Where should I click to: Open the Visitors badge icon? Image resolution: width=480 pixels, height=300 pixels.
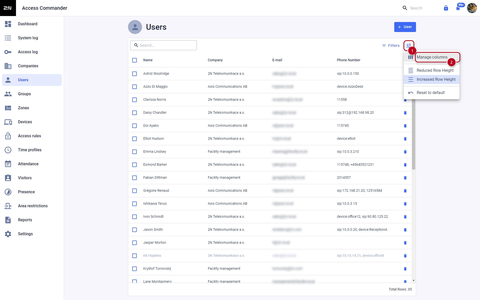[x=8, y=178]
